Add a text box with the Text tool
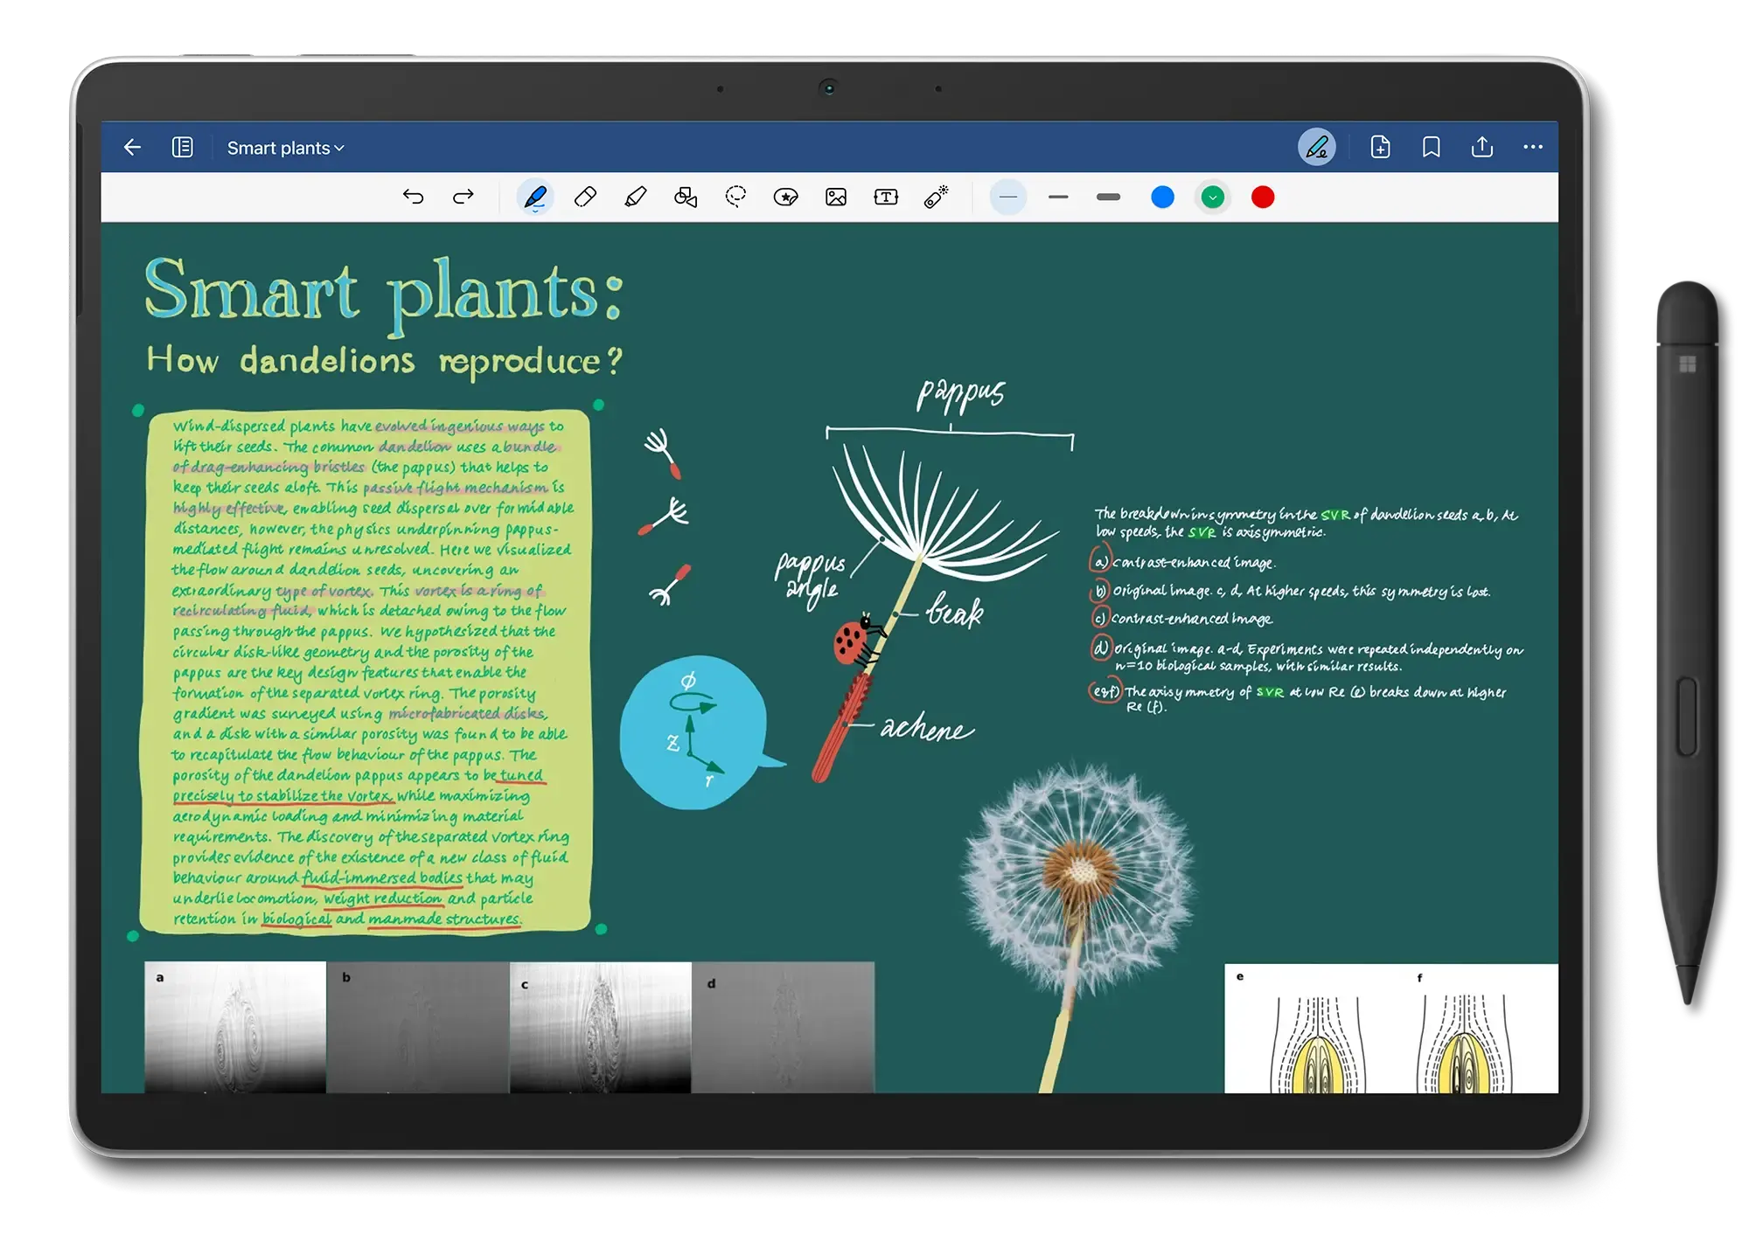The height and width of the screenshot is (1248, 1742). coord(886,198)
